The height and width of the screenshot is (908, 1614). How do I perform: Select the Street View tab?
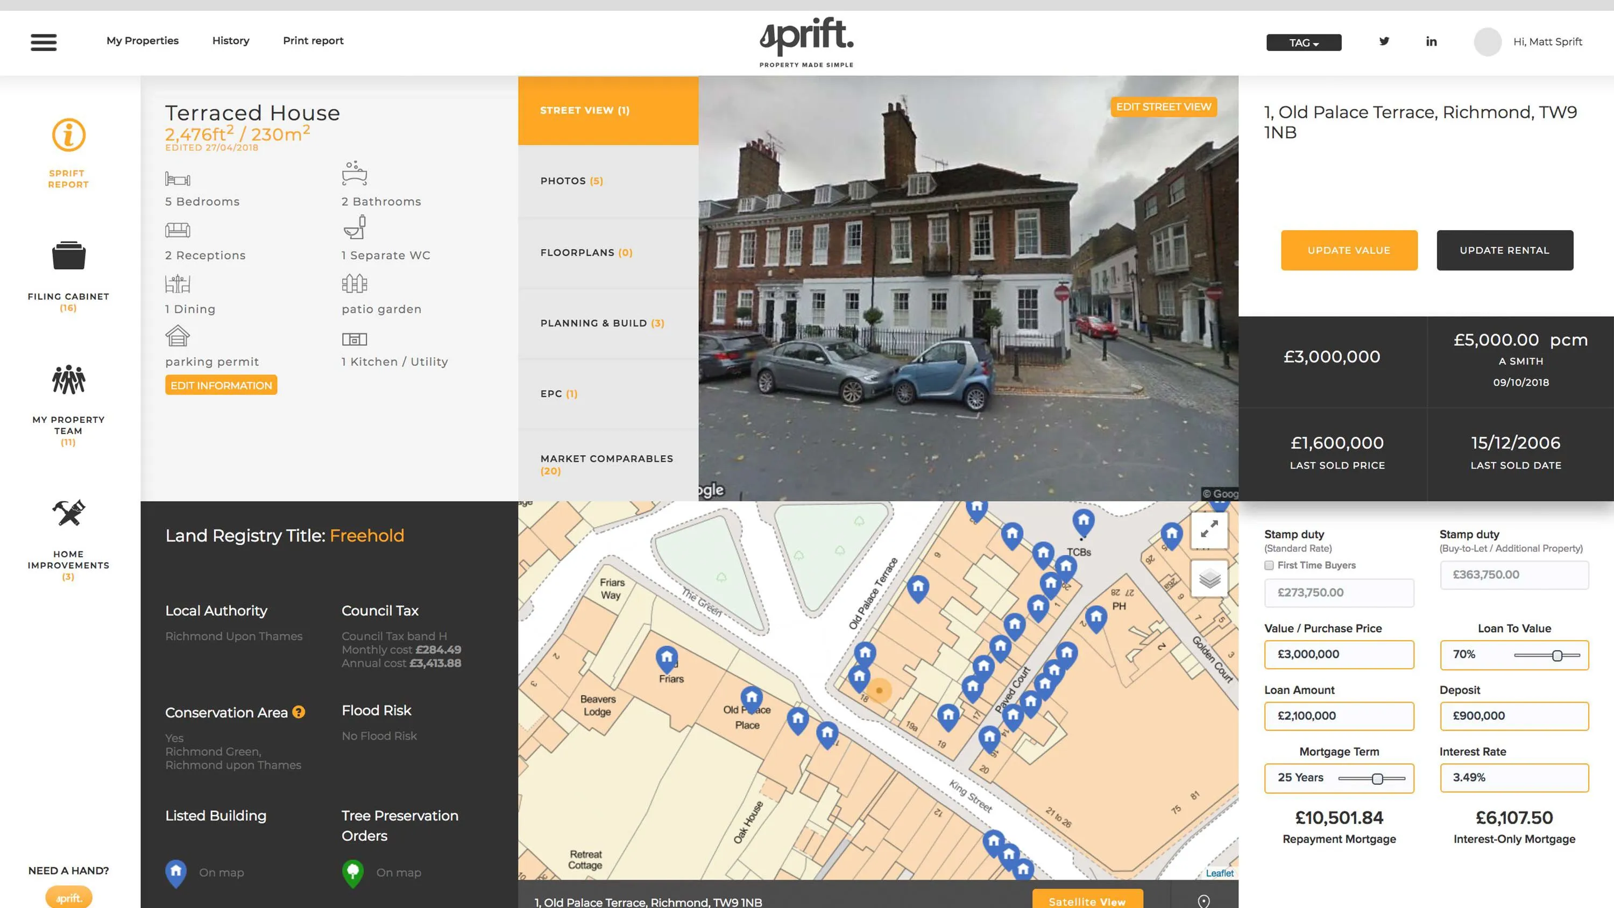pyautogui.click(x=608, y=110)
